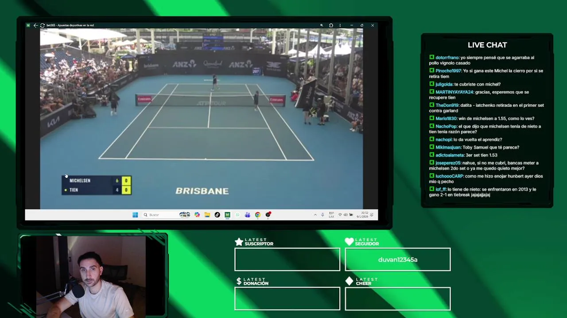Click the Latest Suscriptor star icon
This screenshot has width=567, height=318.
(239, 242)
